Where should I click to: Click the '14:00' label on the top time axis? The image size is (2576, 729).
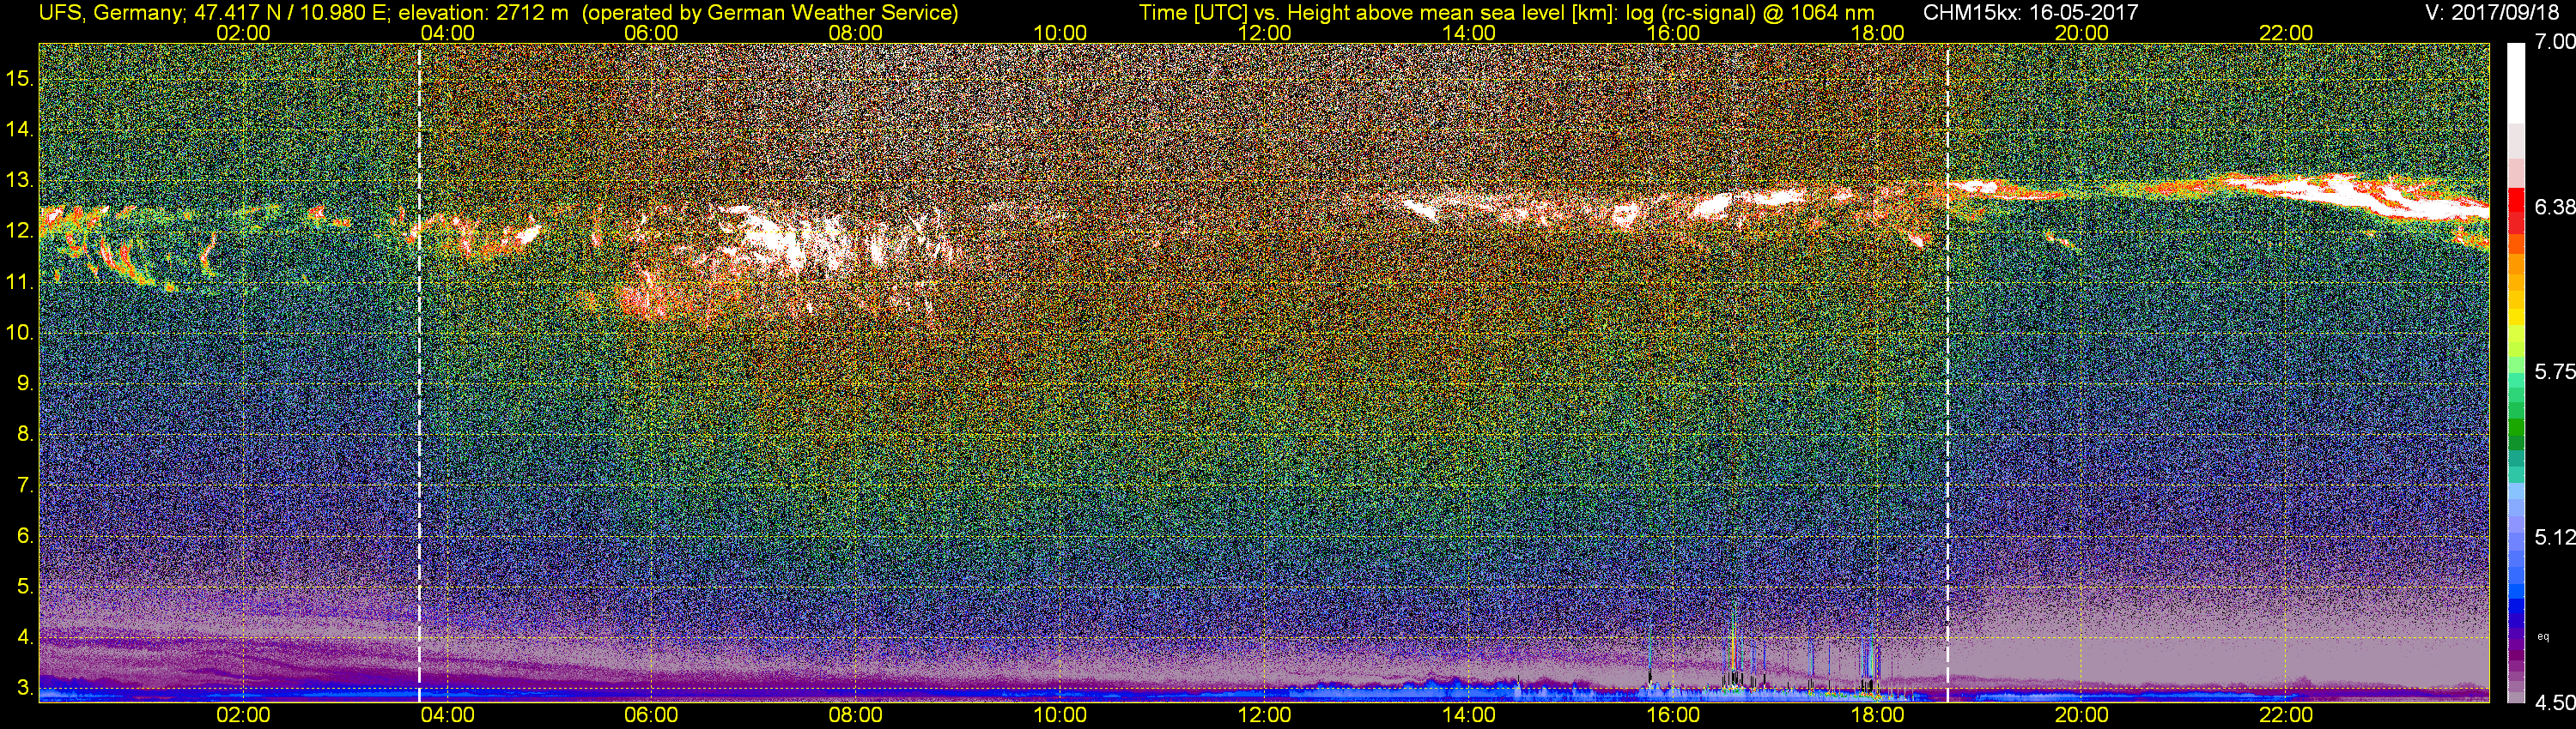tap(1469, 33)
